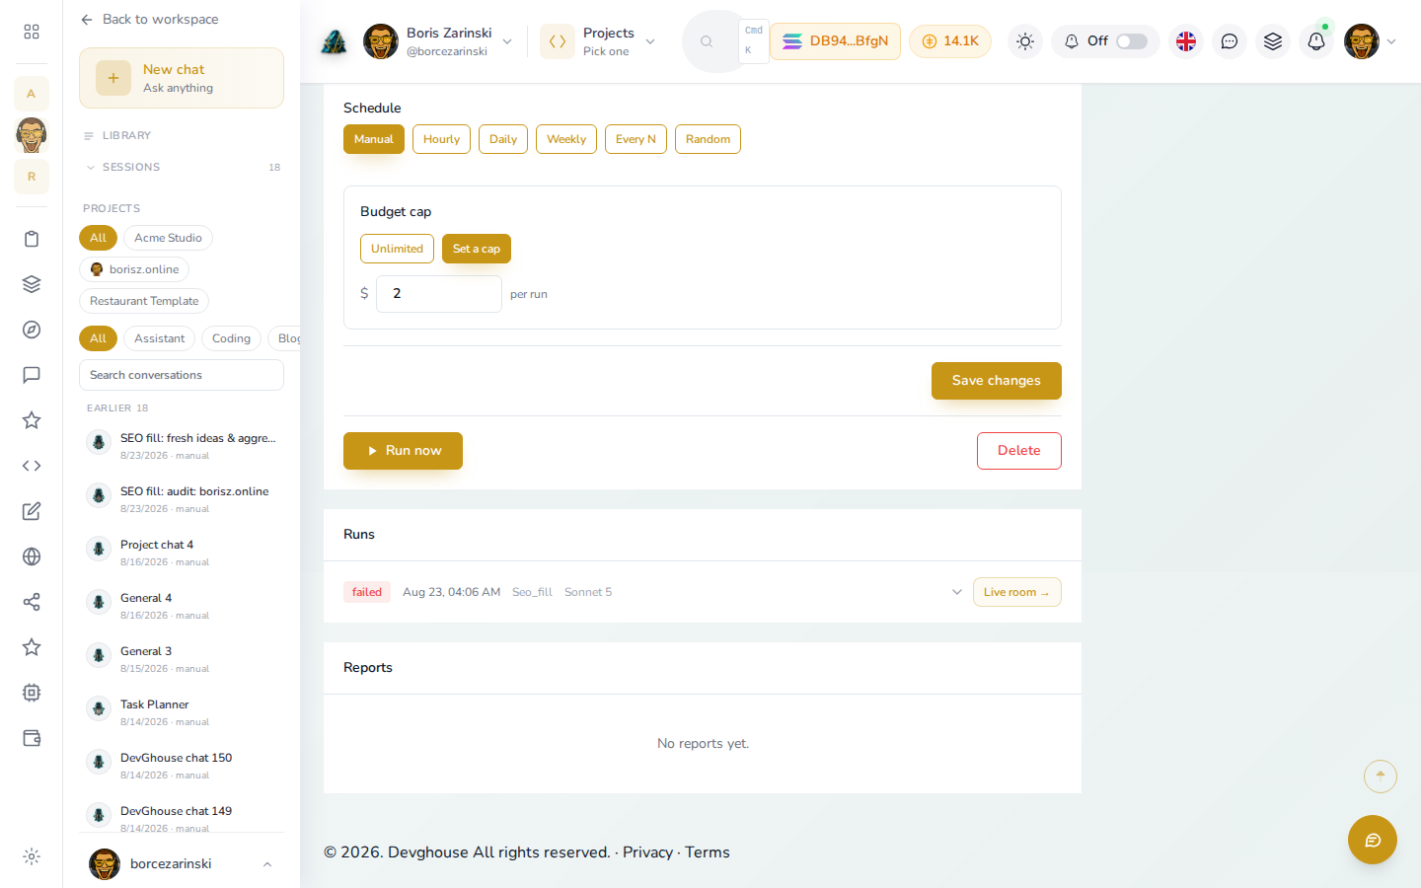Filter conversations by Coding

click(x=231, y=338)
